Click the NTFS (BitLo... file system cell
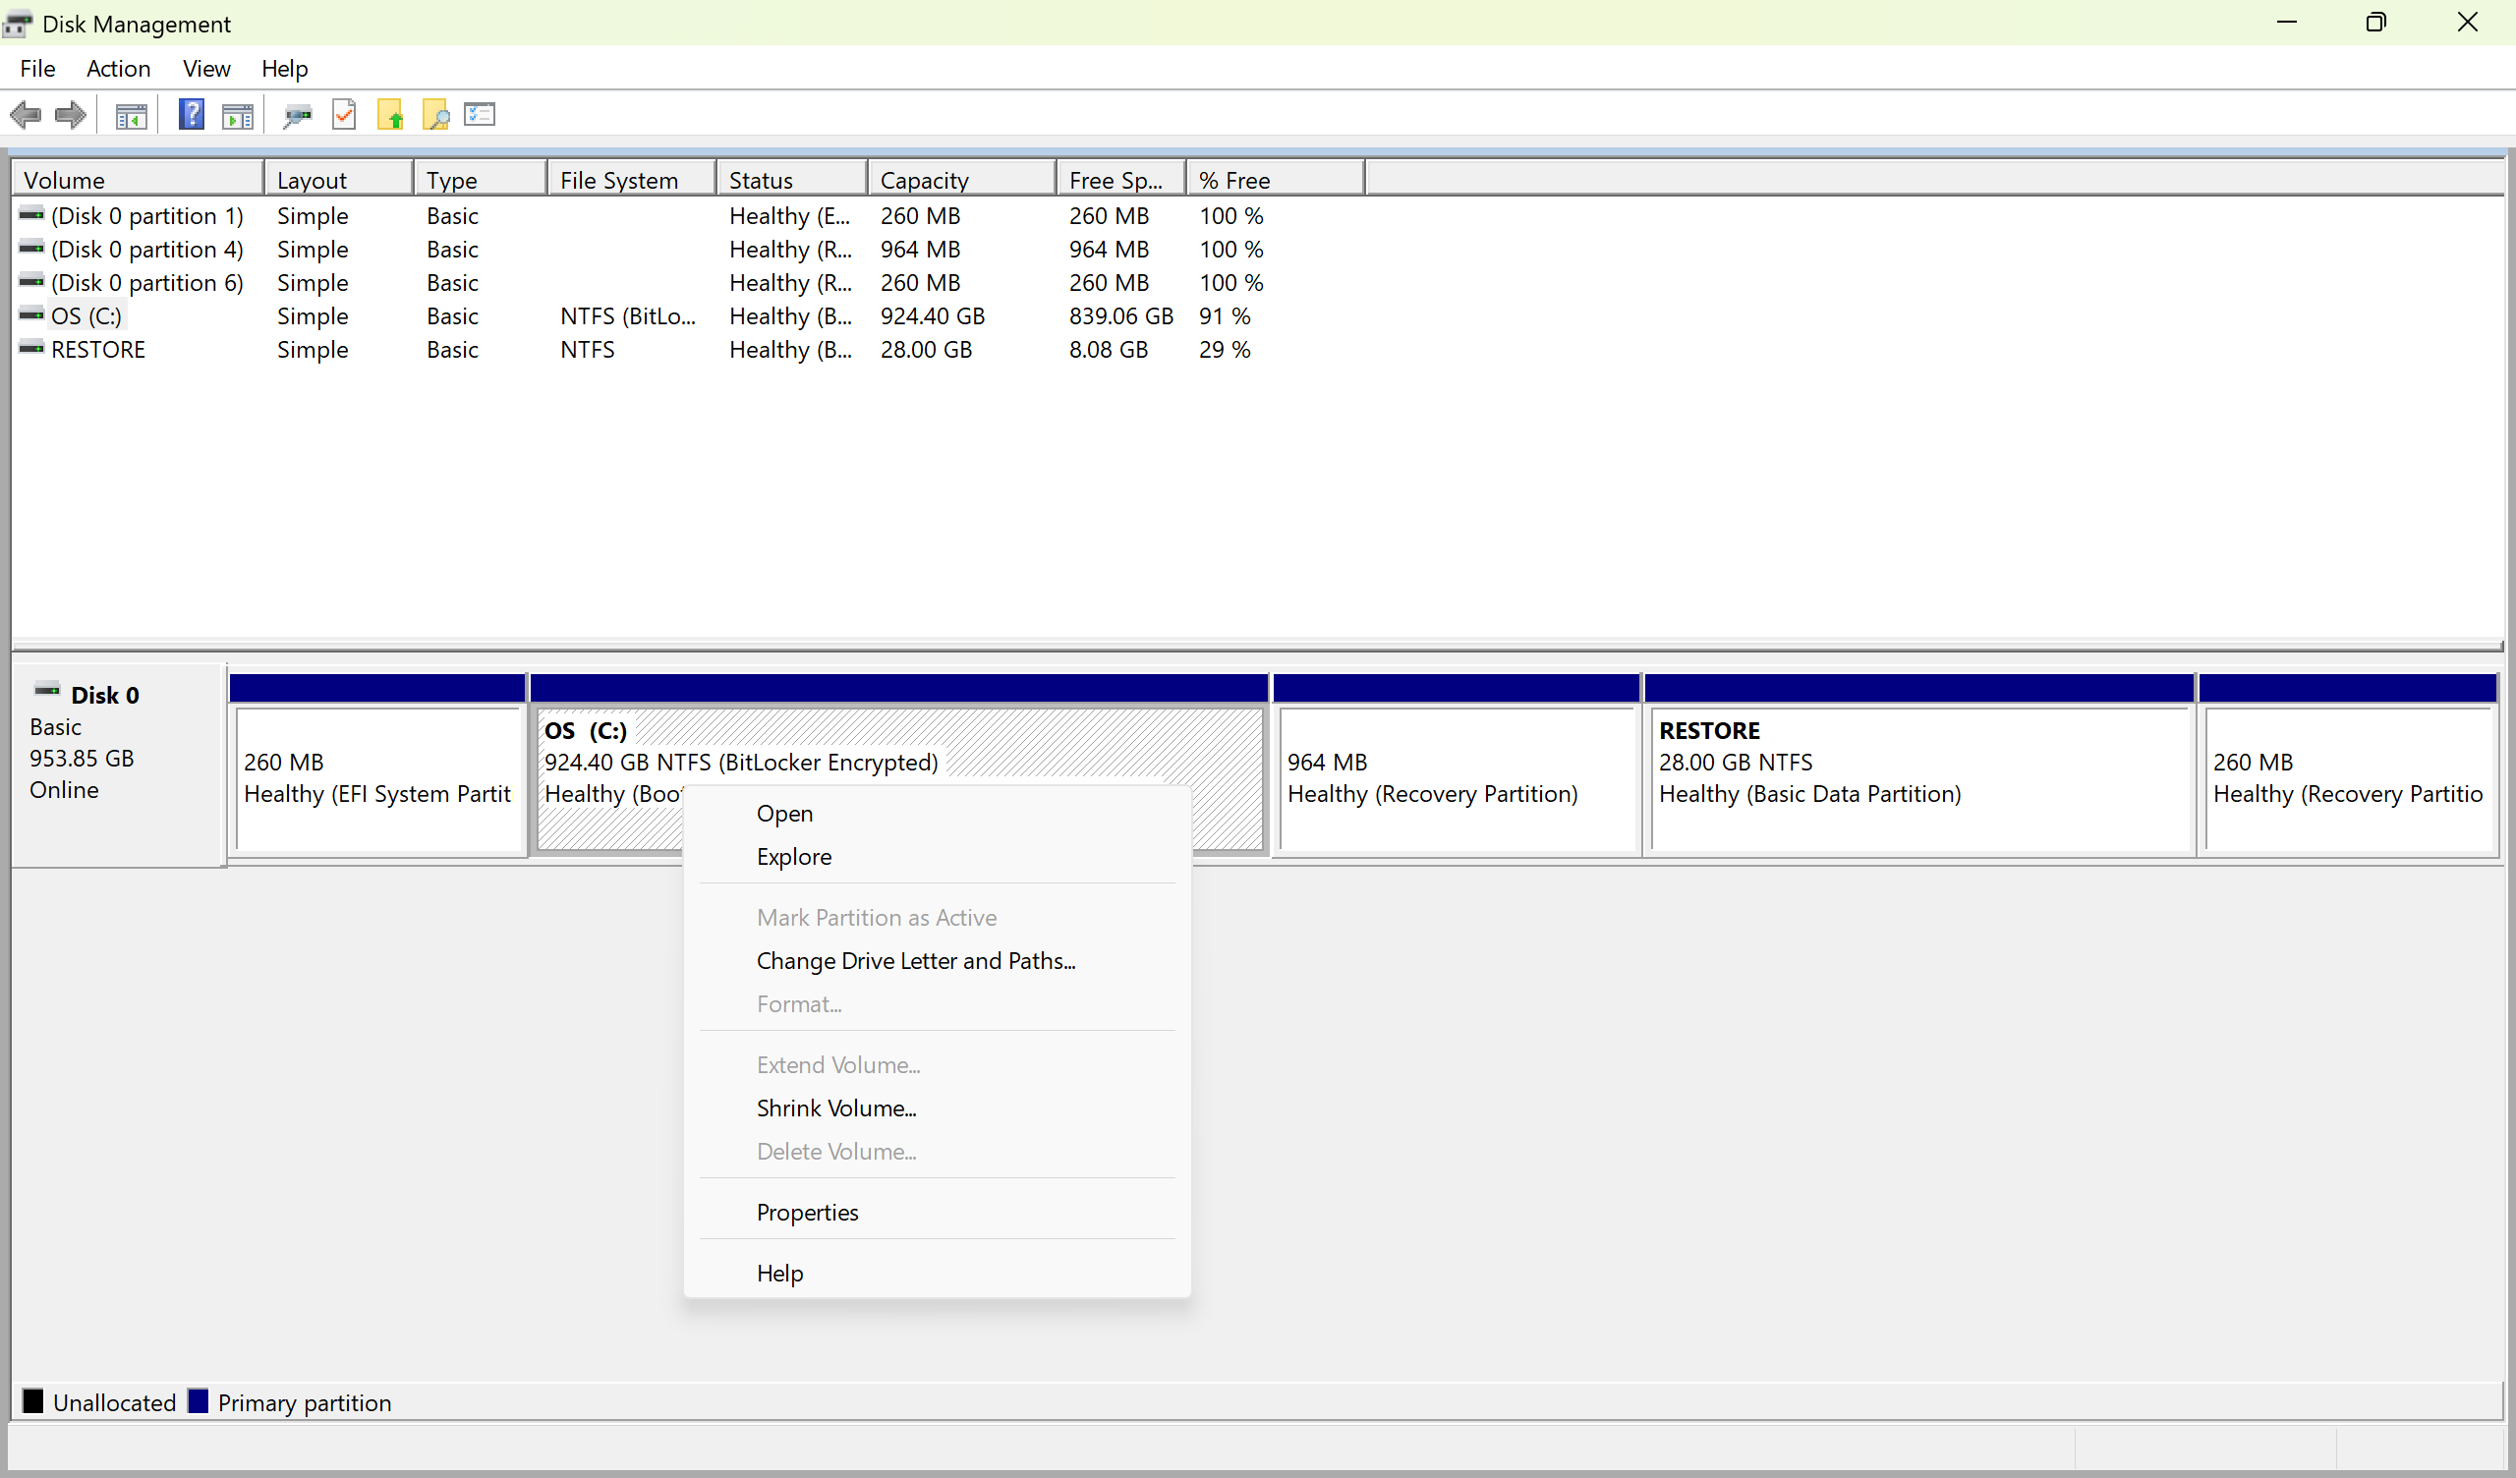This screenshot has height=1478, width=2516. [628, 316]
